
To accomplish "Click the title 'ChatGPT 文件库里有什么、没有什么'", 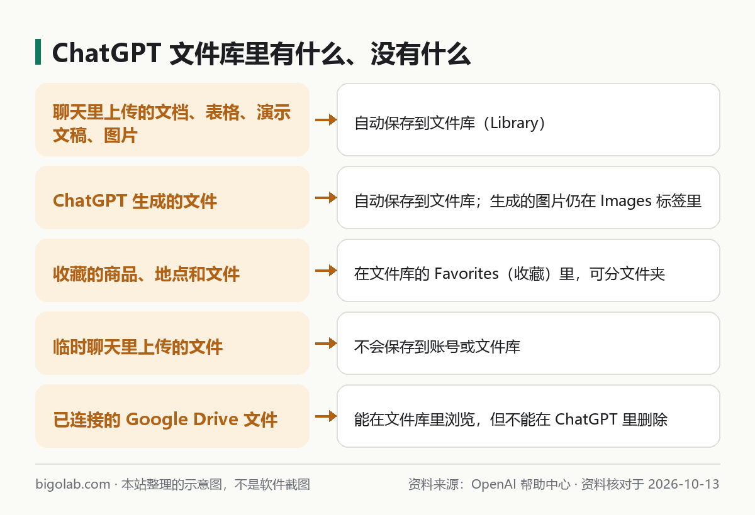I will [261, 54].
